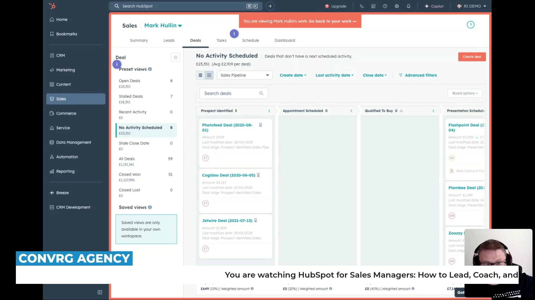This screenshot has width=535, height=300.
Task: Select the Stale Close Date view
Action: pyautogui.click(x=146, y=146)
